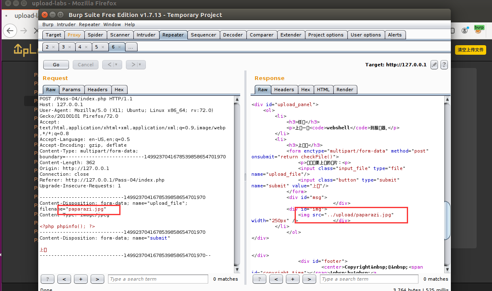Viewport: 492px width, 291px height.
Task: Close Repeater tab 5 with its x
Action: 103,47
